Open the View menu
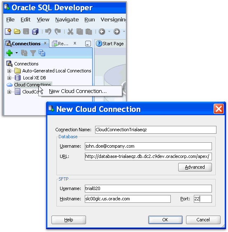The height and width of the screenshot is (232, 228). (x=43, y=19)
